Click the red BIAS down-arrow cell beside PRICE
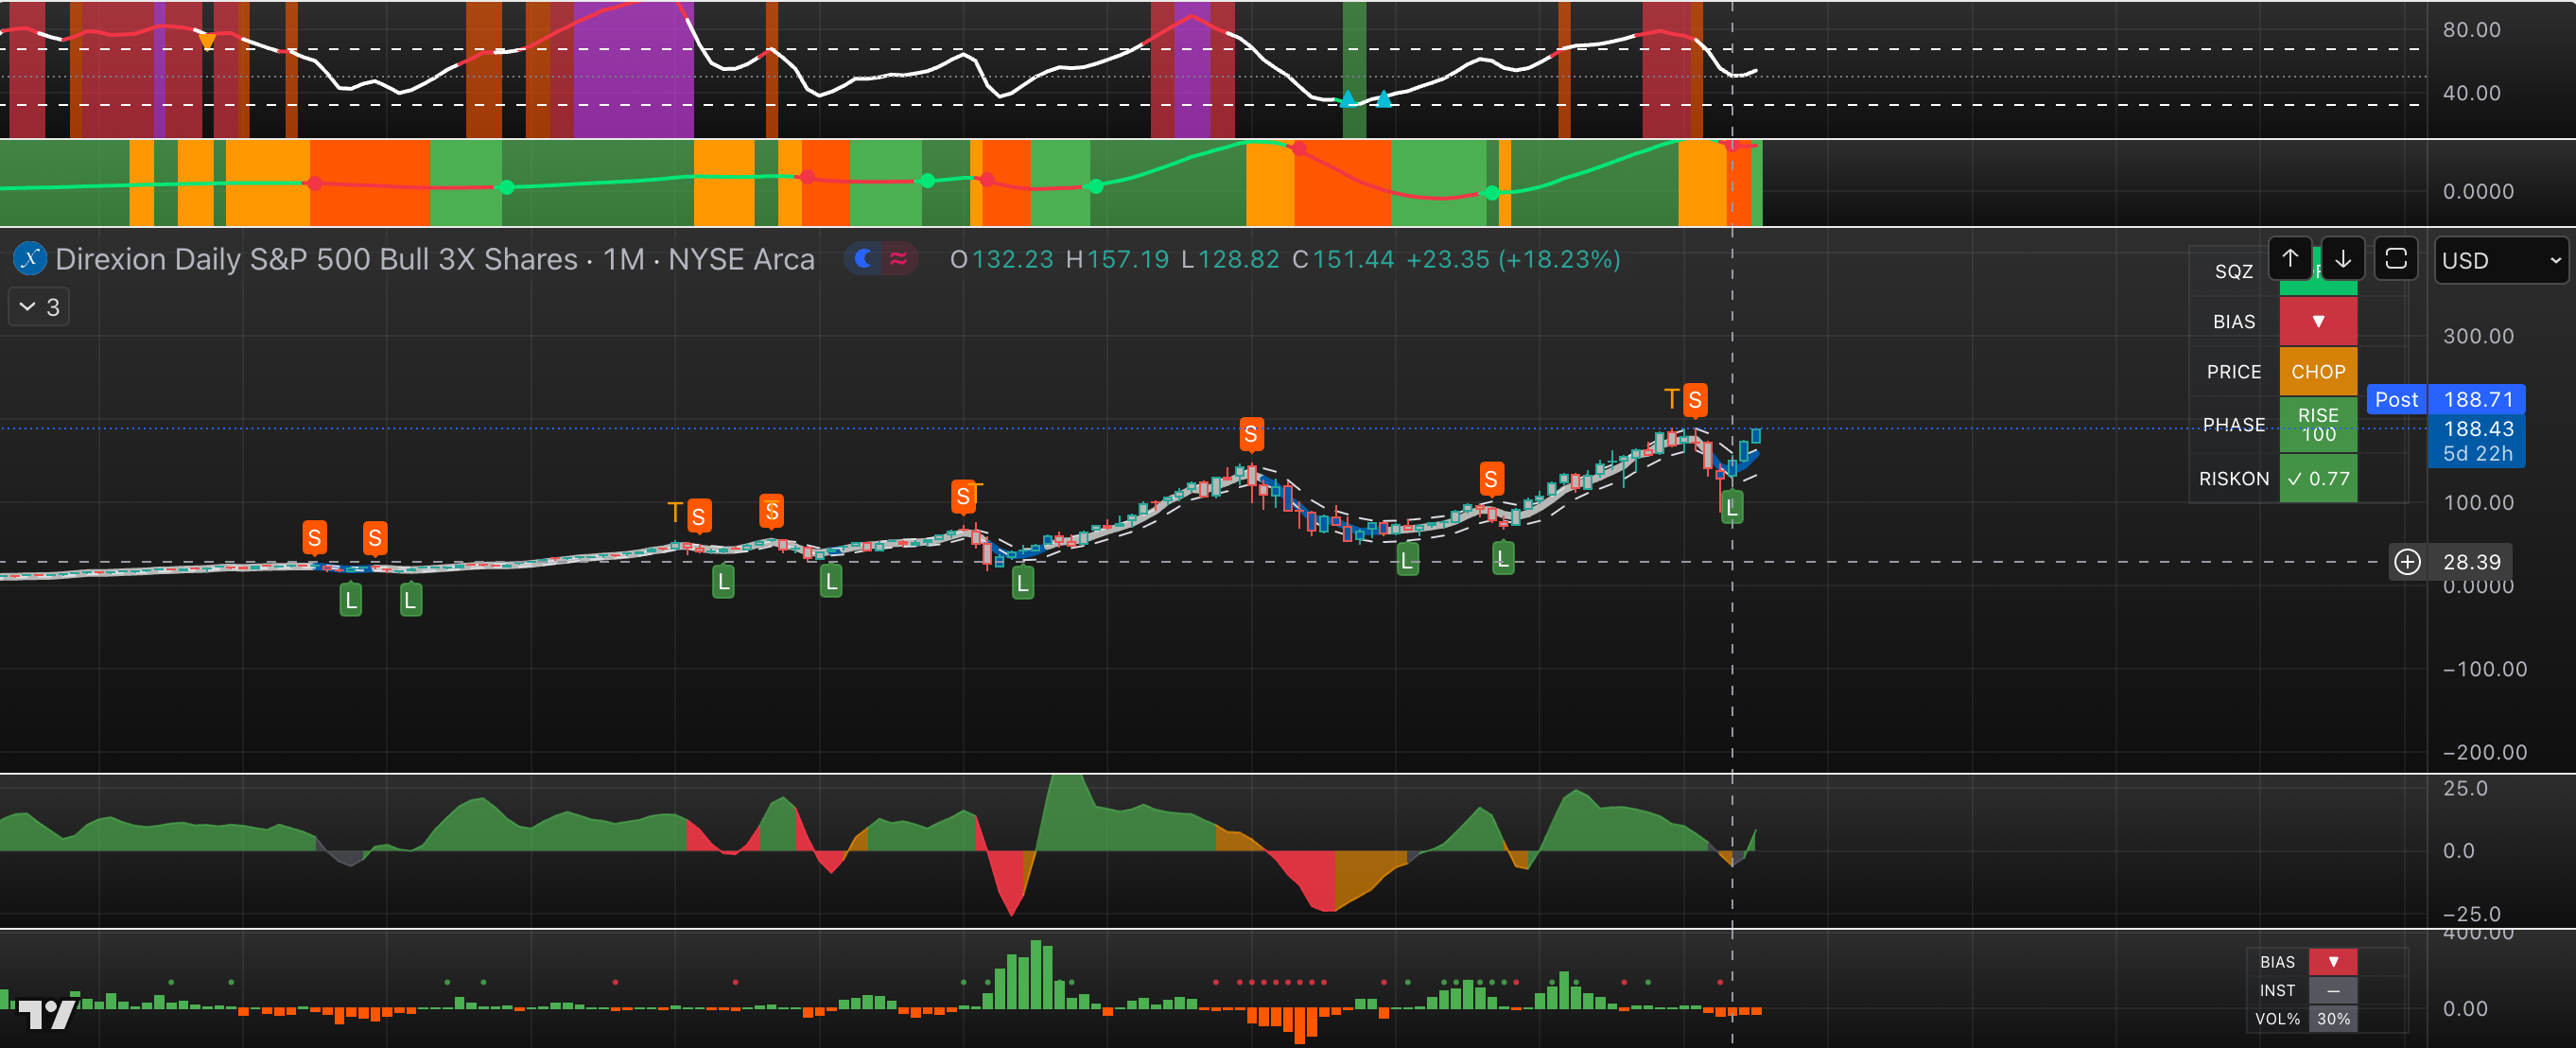 coord(2318,321)
